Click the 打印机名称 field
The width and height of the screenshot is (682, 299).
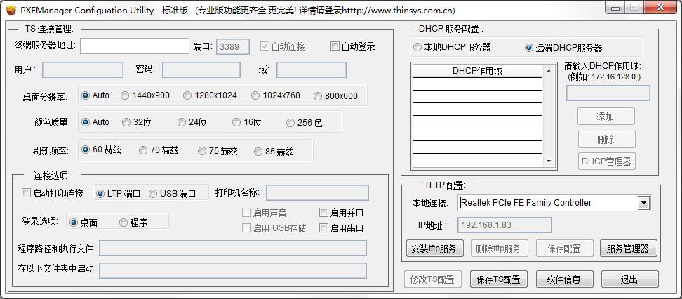[x=317, y=193]
